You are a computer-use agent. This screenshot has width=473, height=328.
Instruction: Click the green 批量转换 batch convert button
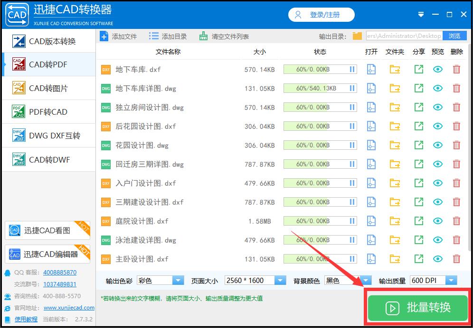(417, 307)
